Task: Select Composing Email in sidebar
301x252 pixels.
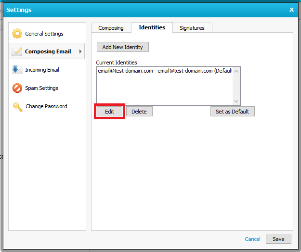Action: point(47,51)
